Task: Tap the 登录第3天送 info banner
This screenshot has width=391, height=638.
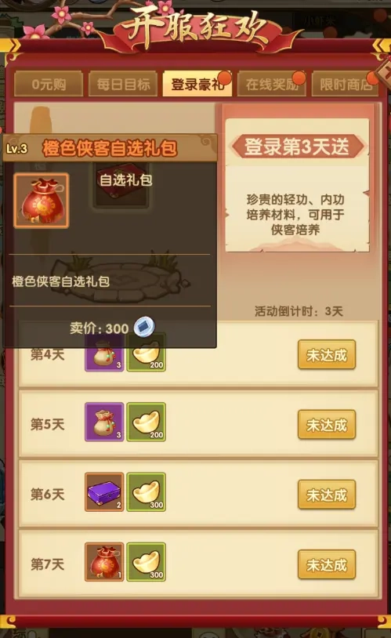Action: point(297,147)
